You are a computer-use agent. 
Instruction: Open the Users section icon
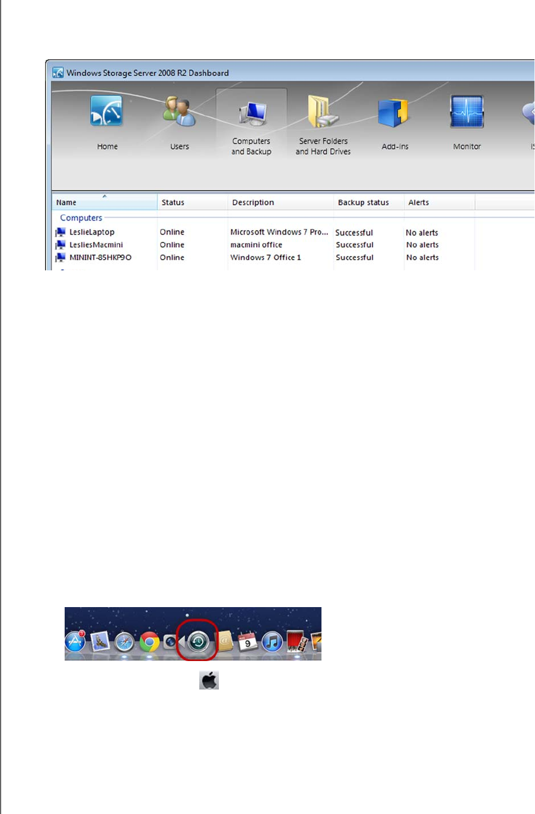(180, 111)
